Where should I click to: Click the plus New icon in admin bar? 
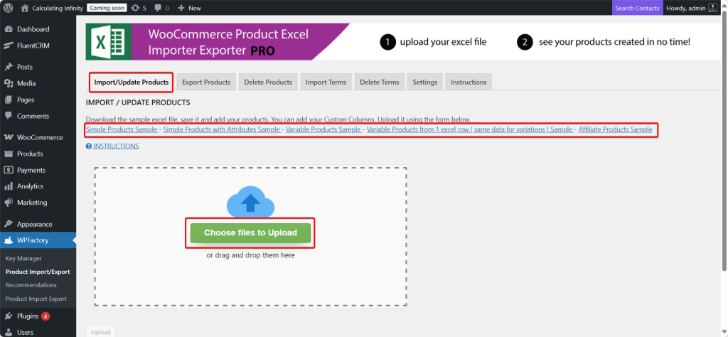click(x=181, y=8)
